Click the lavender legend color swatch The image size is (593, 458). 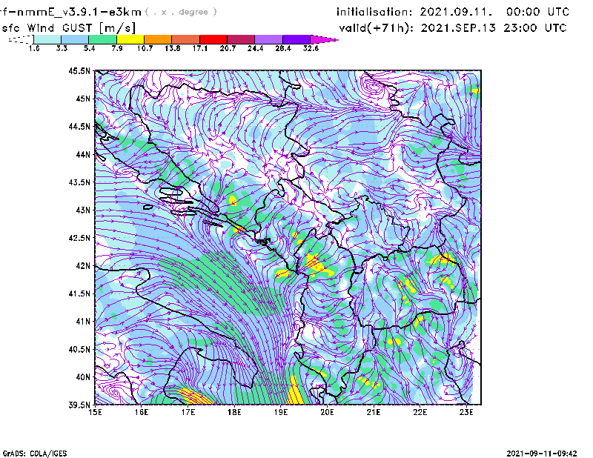click(x=268, y=39)
